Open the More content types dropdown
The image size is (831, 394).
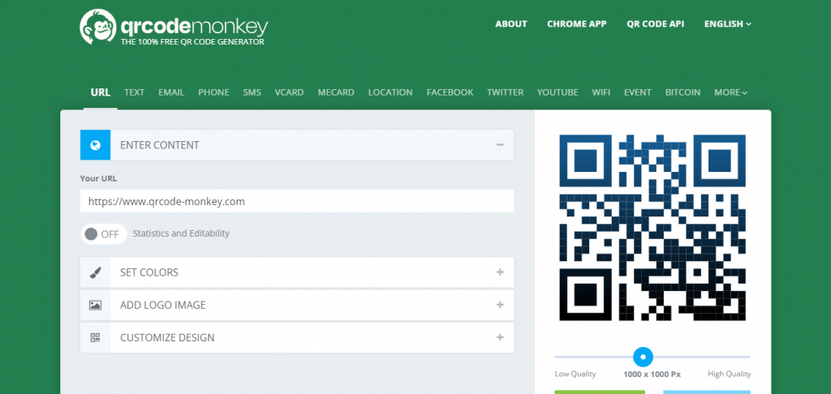(x=730, y=92)
